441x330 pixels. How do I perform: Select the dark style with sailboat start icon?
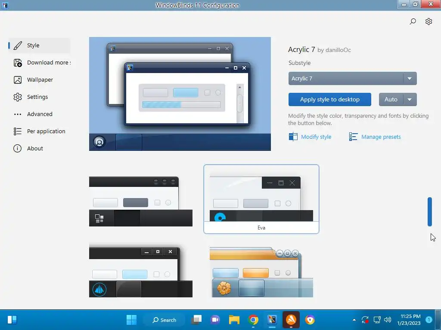pos(141,272)
